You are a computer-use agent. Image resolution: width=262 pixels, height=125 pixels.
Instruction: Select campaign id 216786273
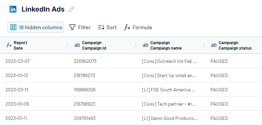[84, 75]
